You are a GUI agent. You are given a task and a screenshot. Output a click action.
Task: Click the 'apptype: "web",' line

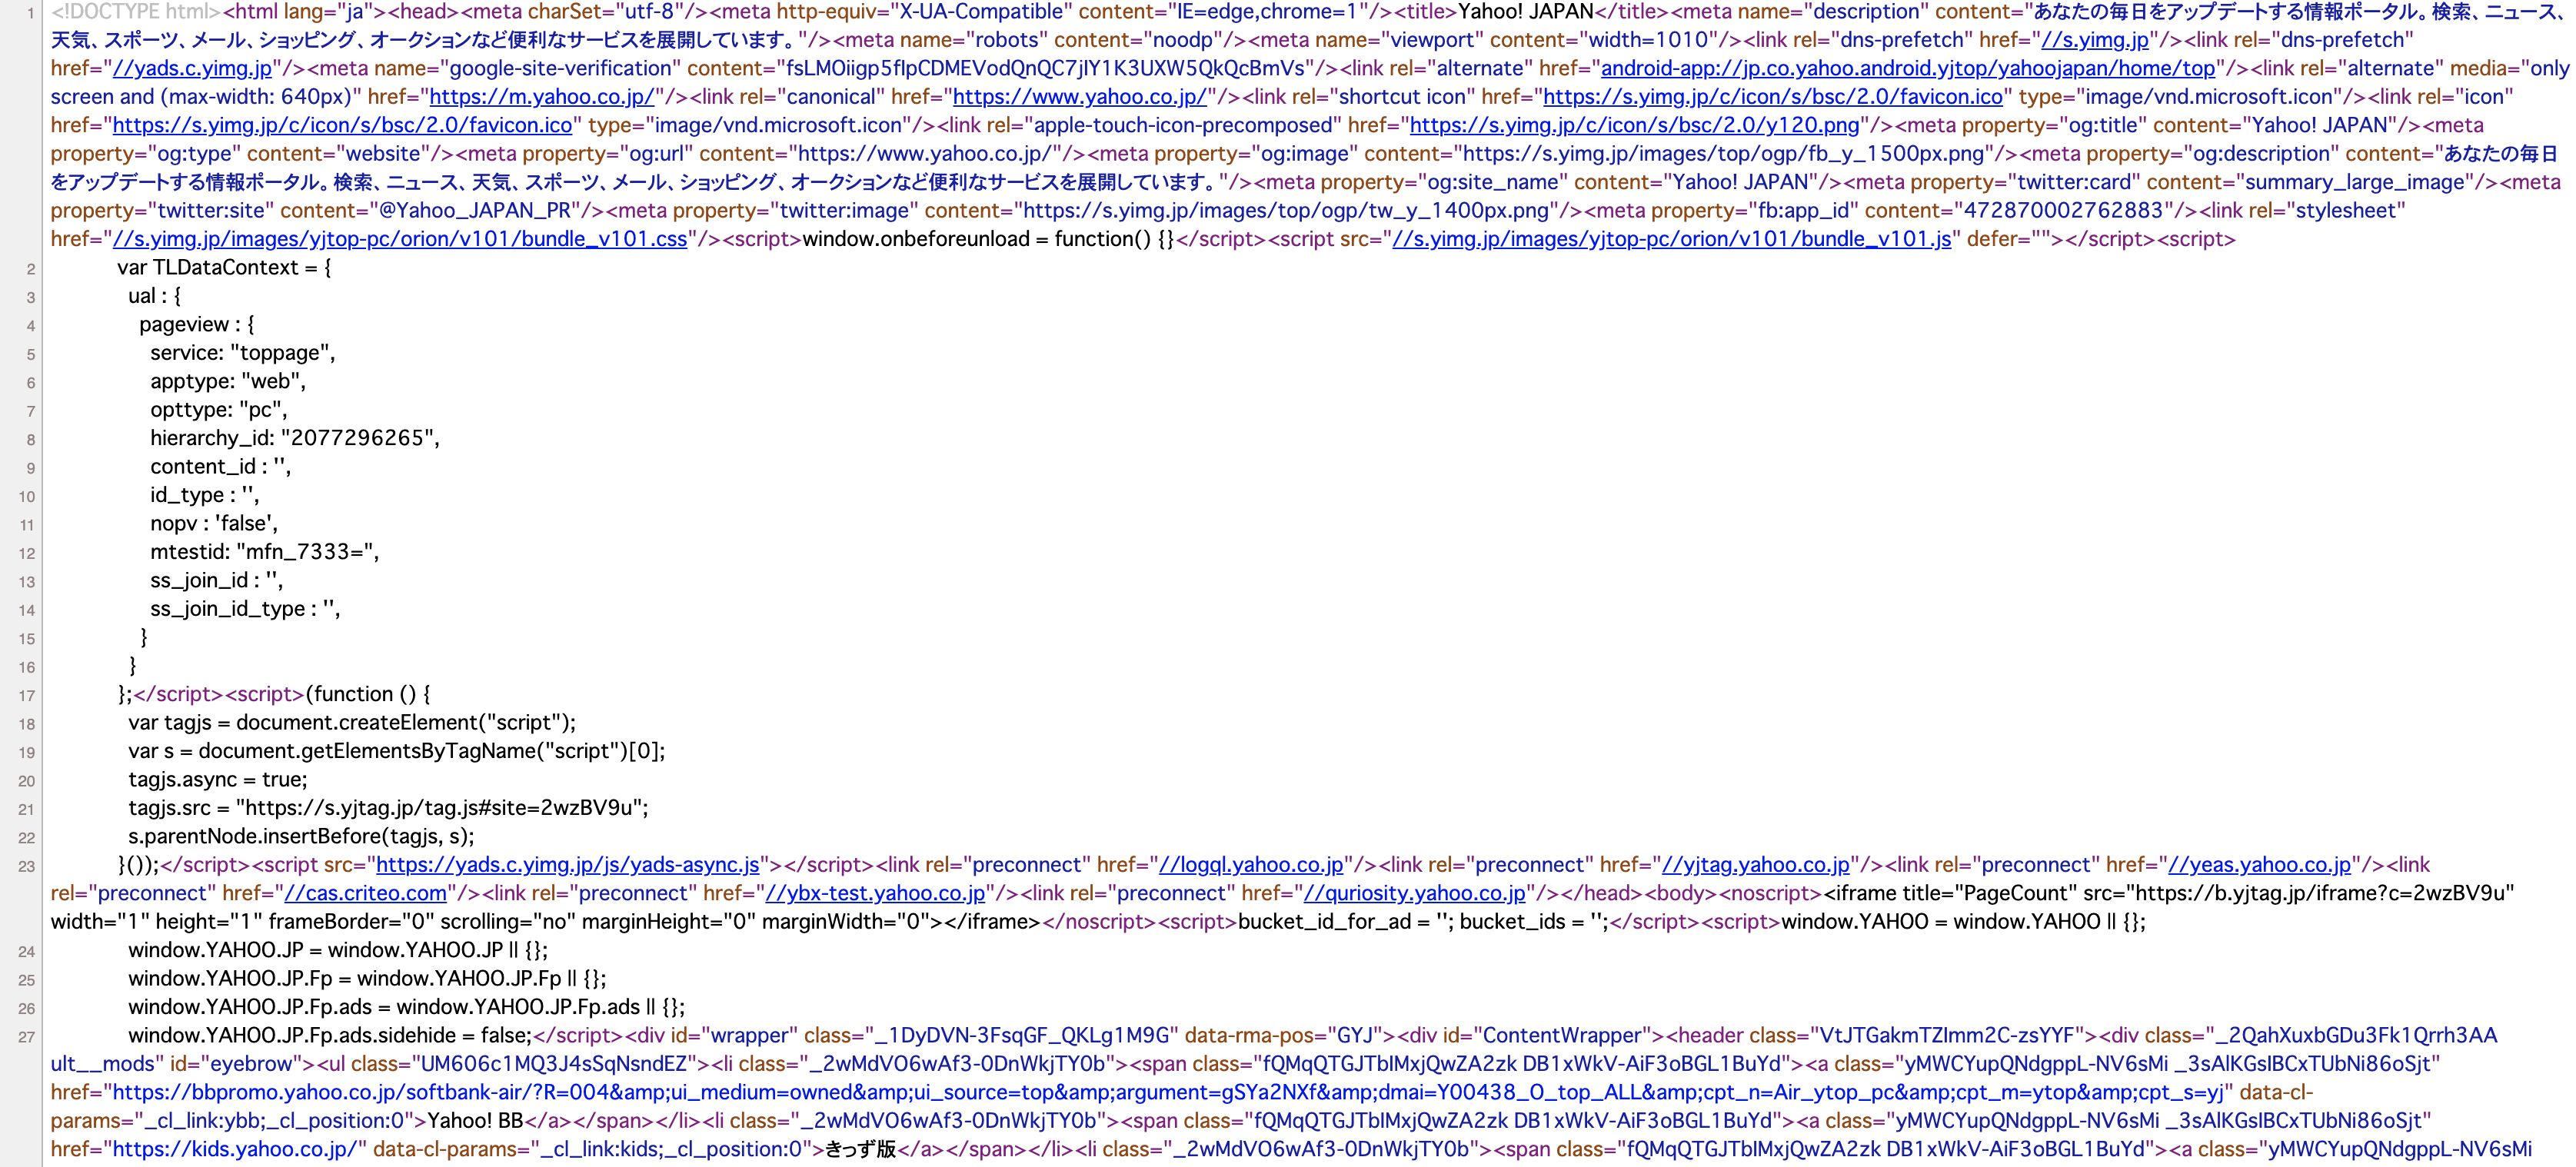pos(228,382)
